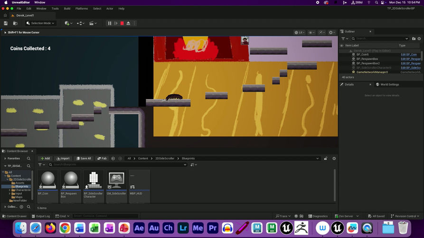The height and width of the screenshot is (238, 424).
Task: Open the Selection Mode dropdown
Action: (41, 23)
